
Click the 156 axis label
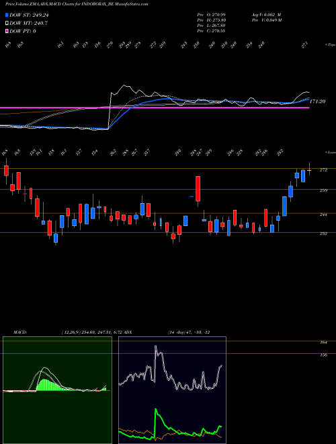pos(323,355)
